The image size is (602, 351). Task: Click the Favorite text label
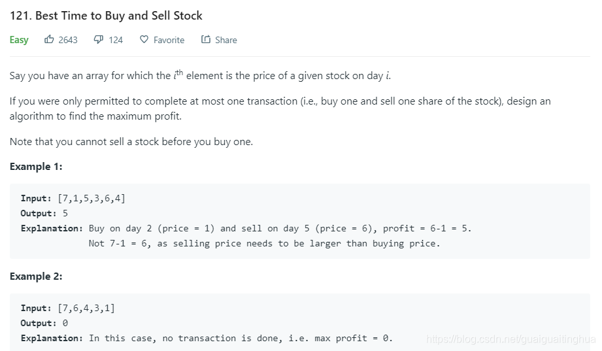coord(169,40)
